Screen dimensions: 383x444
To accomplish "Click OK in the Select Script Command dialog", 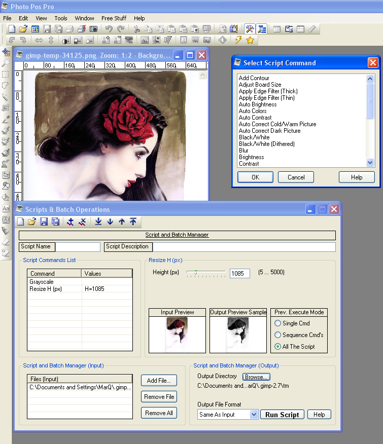I will 256,177.
